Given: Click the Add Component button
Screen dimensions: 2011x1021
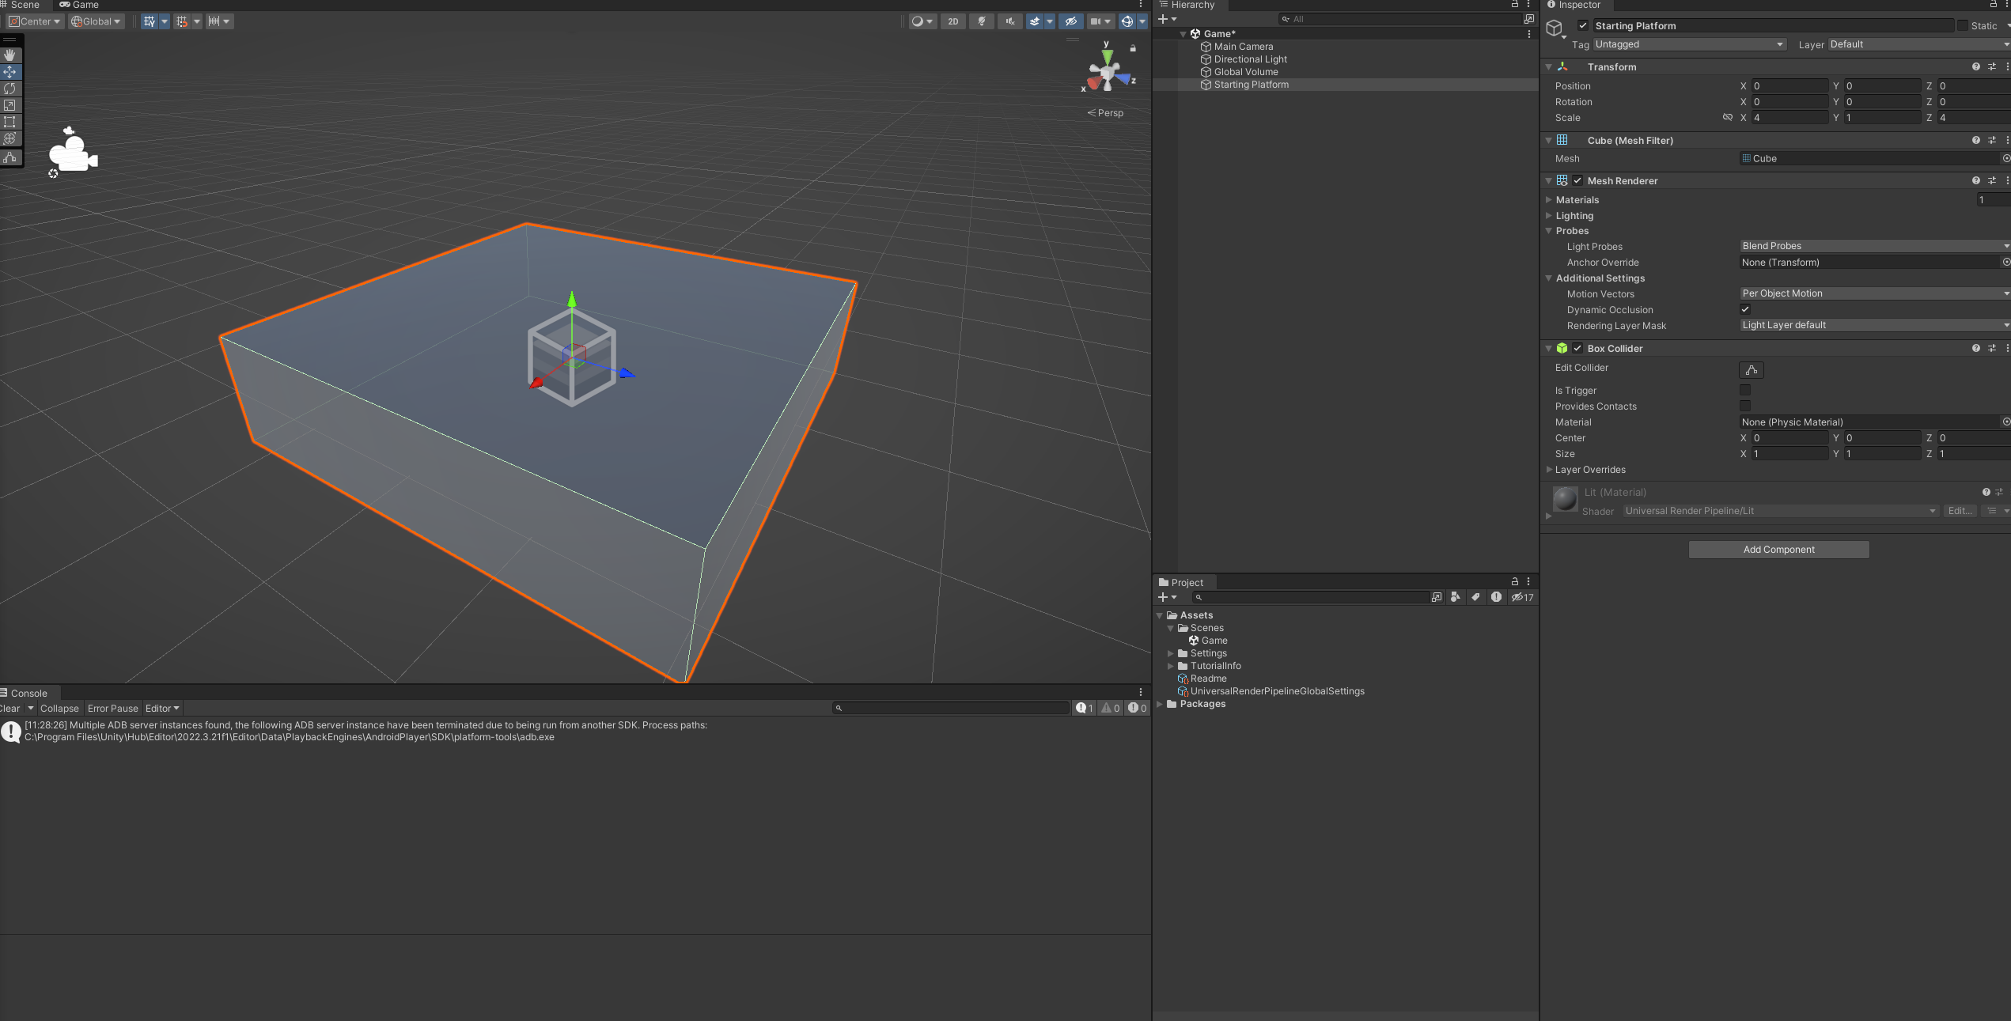Looking at the screenshot, I should (x=1778, y=550).
